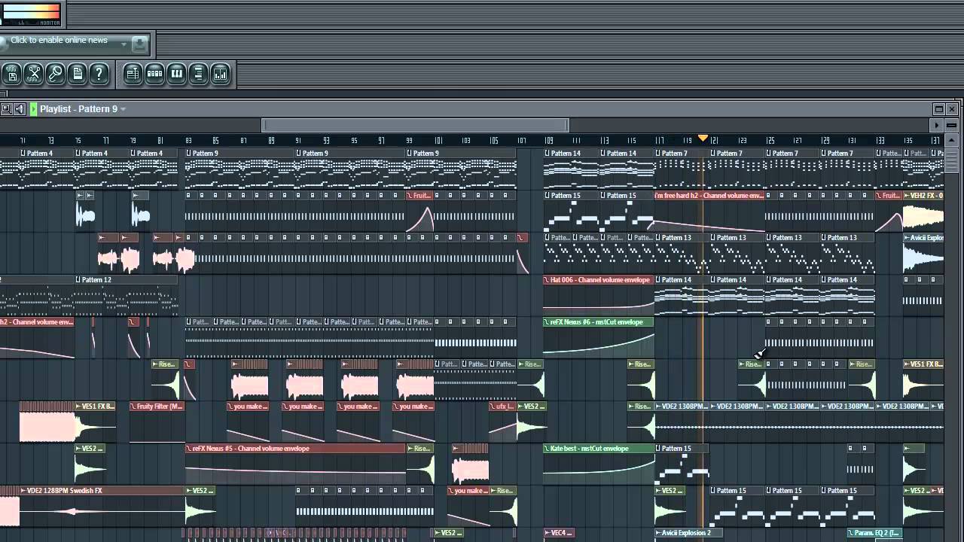This screenshot has height=542, width=964.
Task: Click the output monitor level meter
Action: click(x=31, y=14)
